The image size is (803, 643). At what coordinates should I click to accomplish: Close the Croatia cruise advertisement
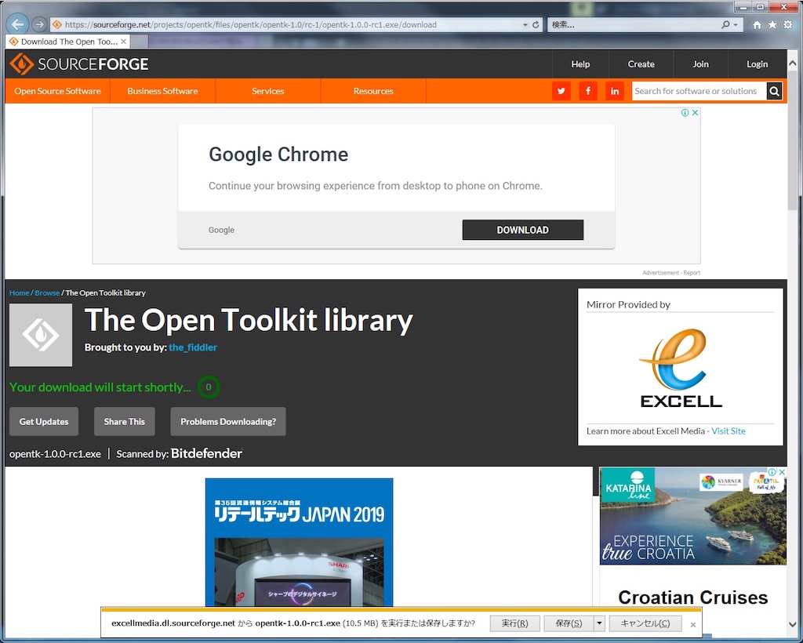782,472
